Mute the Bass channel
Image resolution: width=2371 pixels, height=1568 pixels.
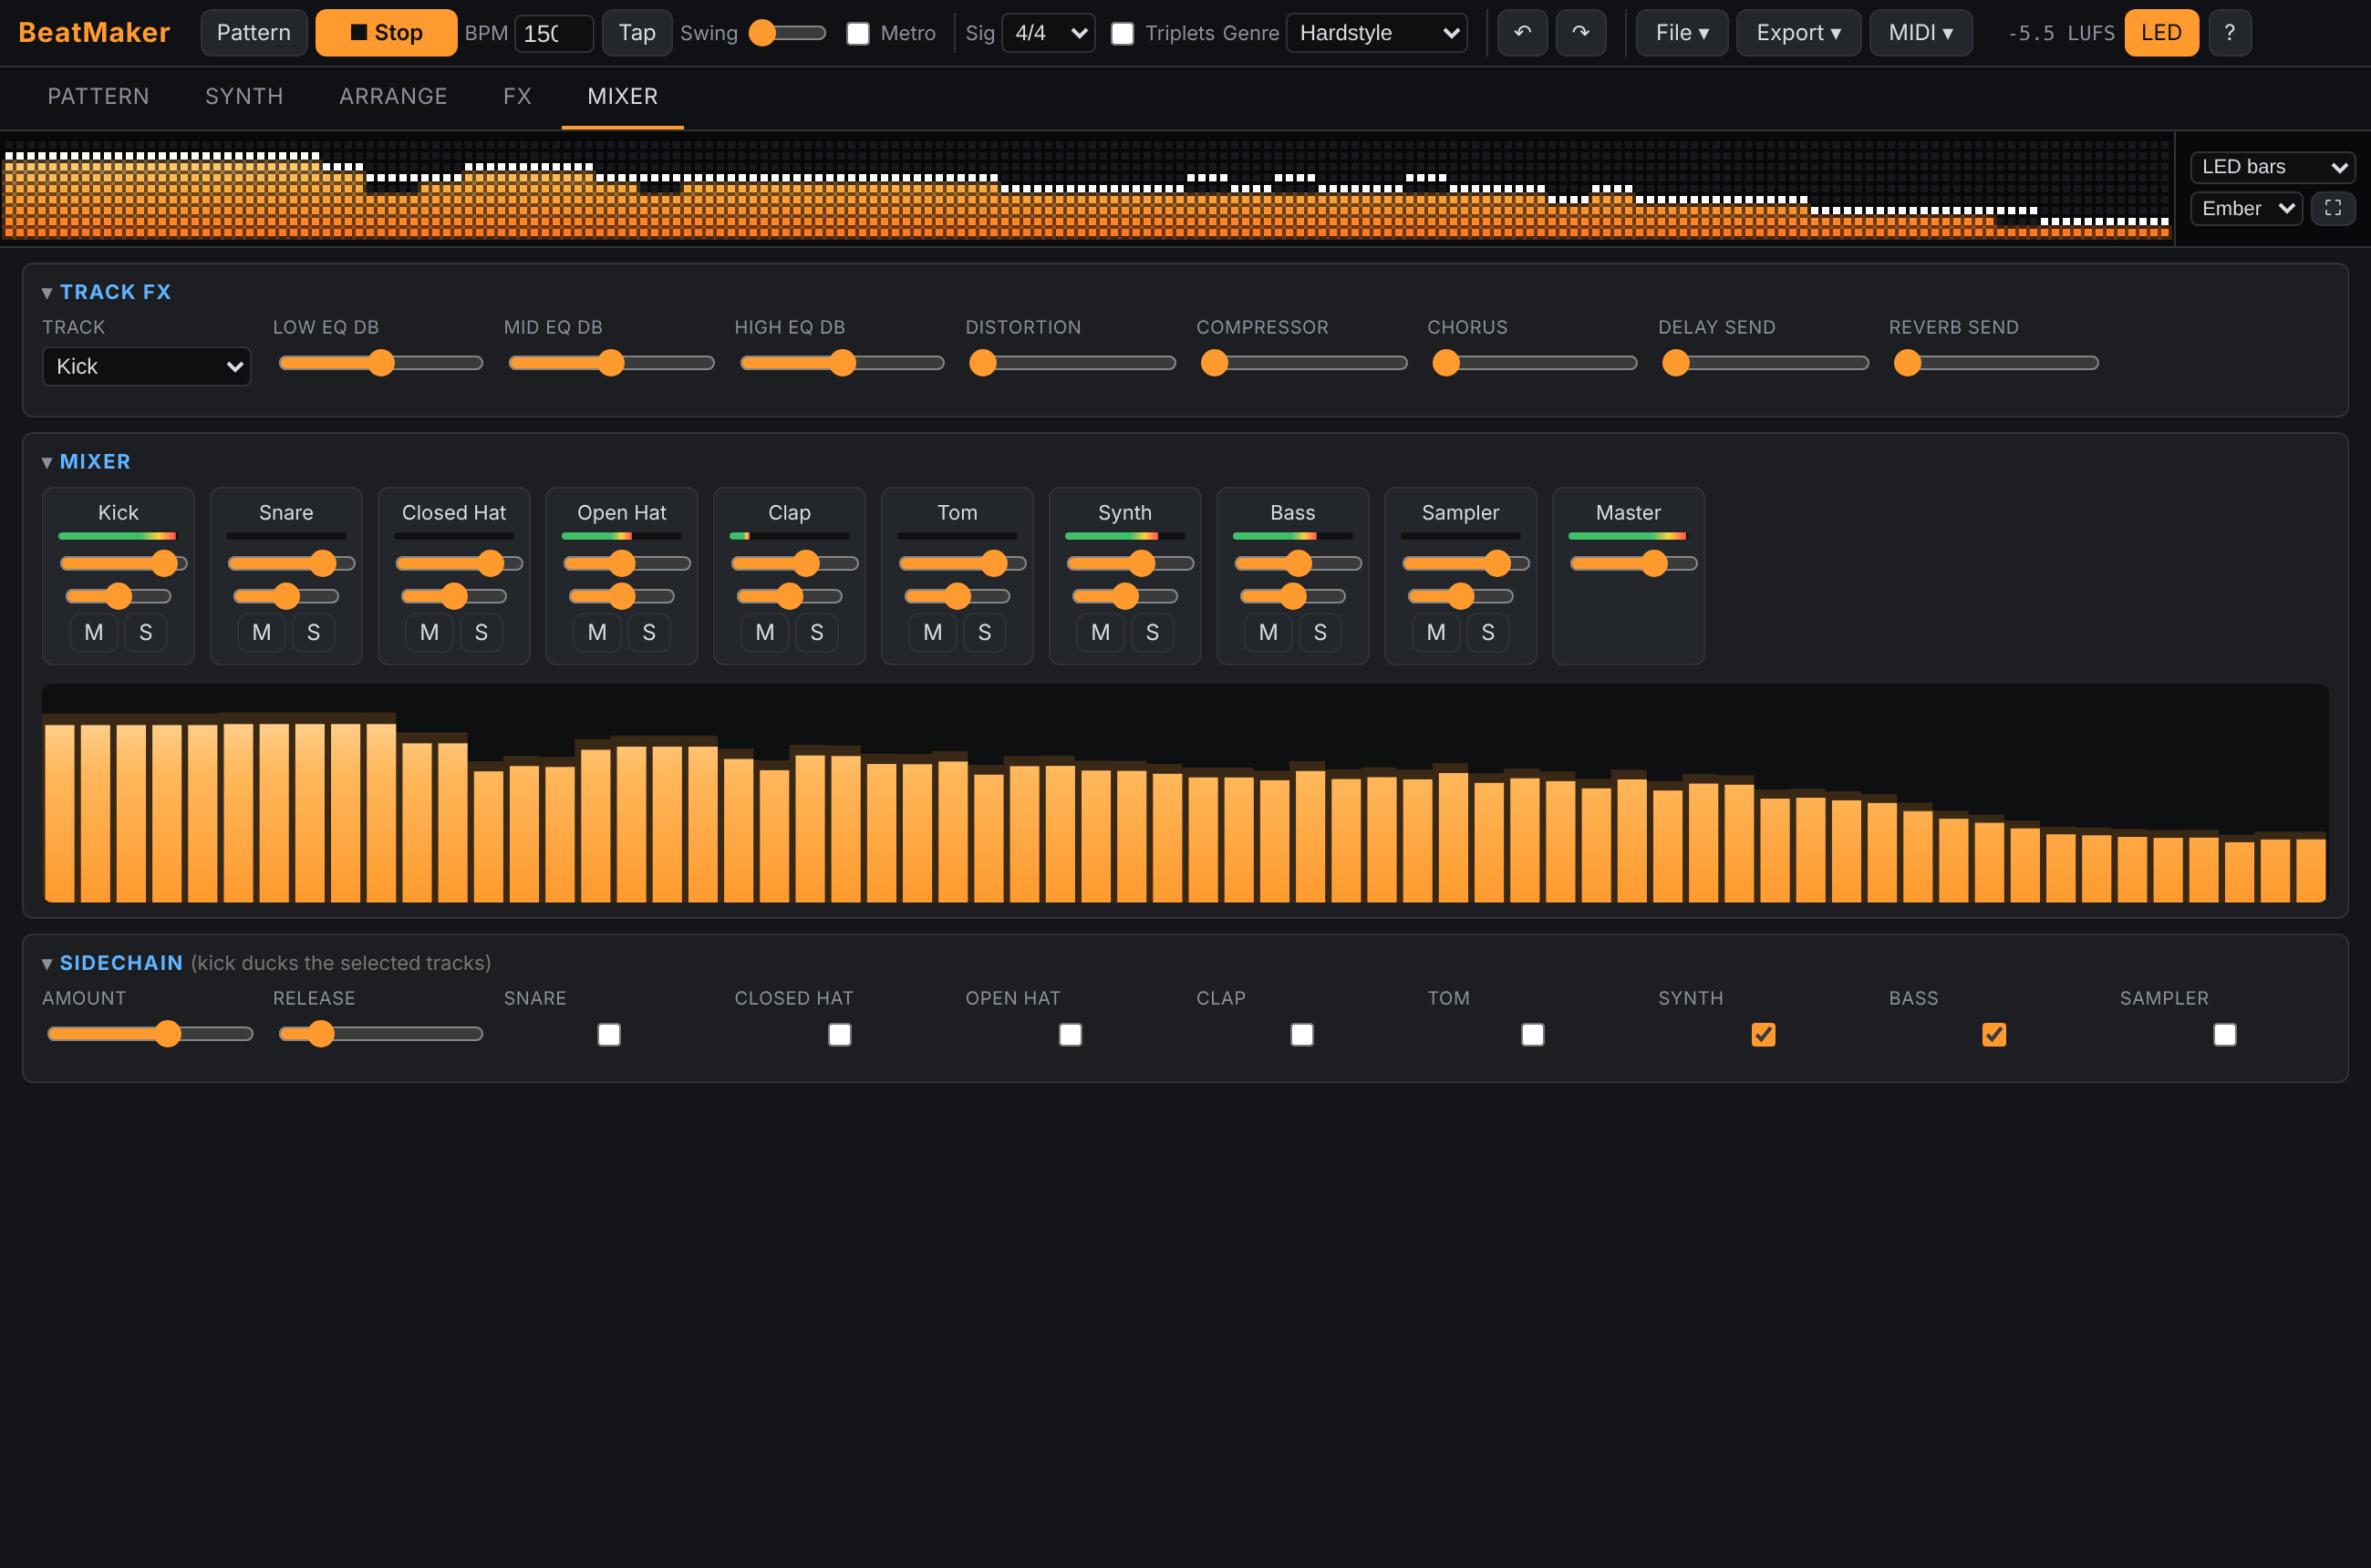tap(1268, 632)
